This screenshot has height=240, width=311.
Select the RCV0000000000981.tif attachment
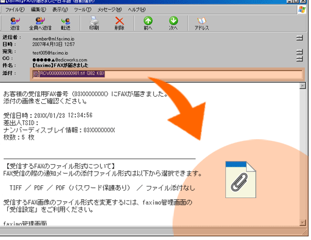pyautogui.click(x=69, y=74)
